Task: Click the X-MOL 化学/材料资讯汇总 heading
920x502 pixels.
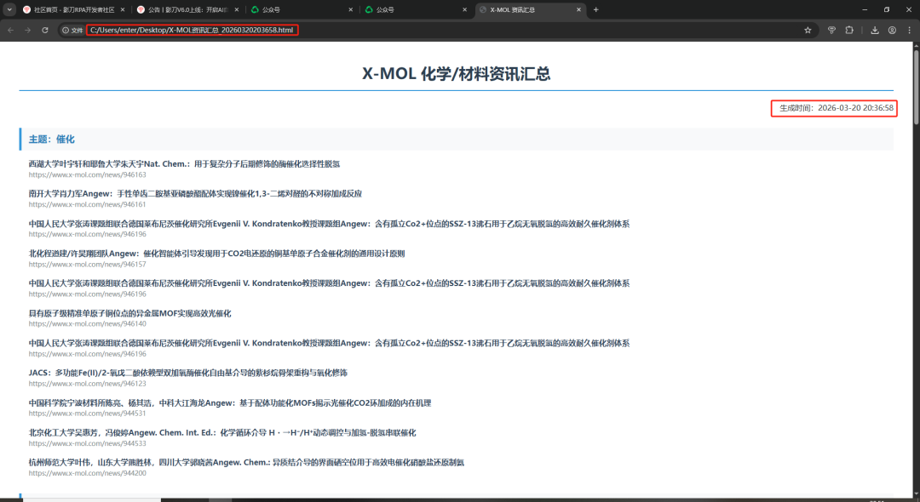Action: pos(456,74)
